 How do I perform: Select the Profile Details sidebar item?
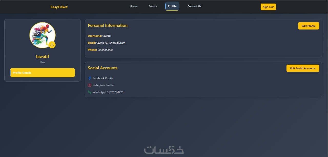[x=43, y=73]
